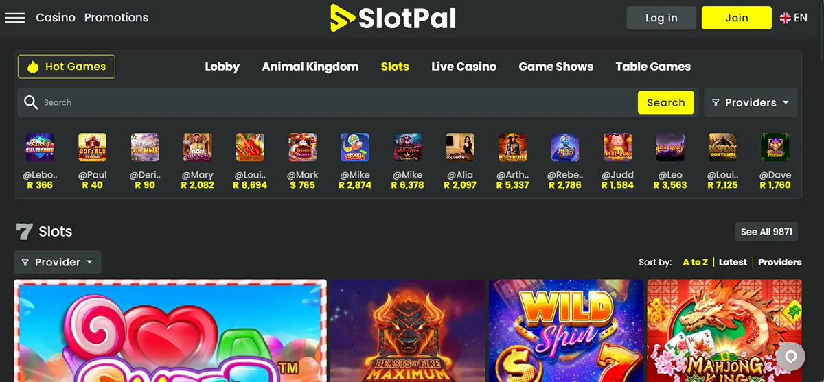Expand the Provider filter under Slots
The image size is (824, 382).
pyautogui.click(x=58, y=262)
